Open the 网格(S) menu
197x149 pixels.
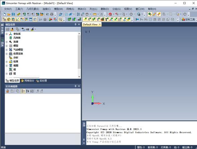coord(70,9)
